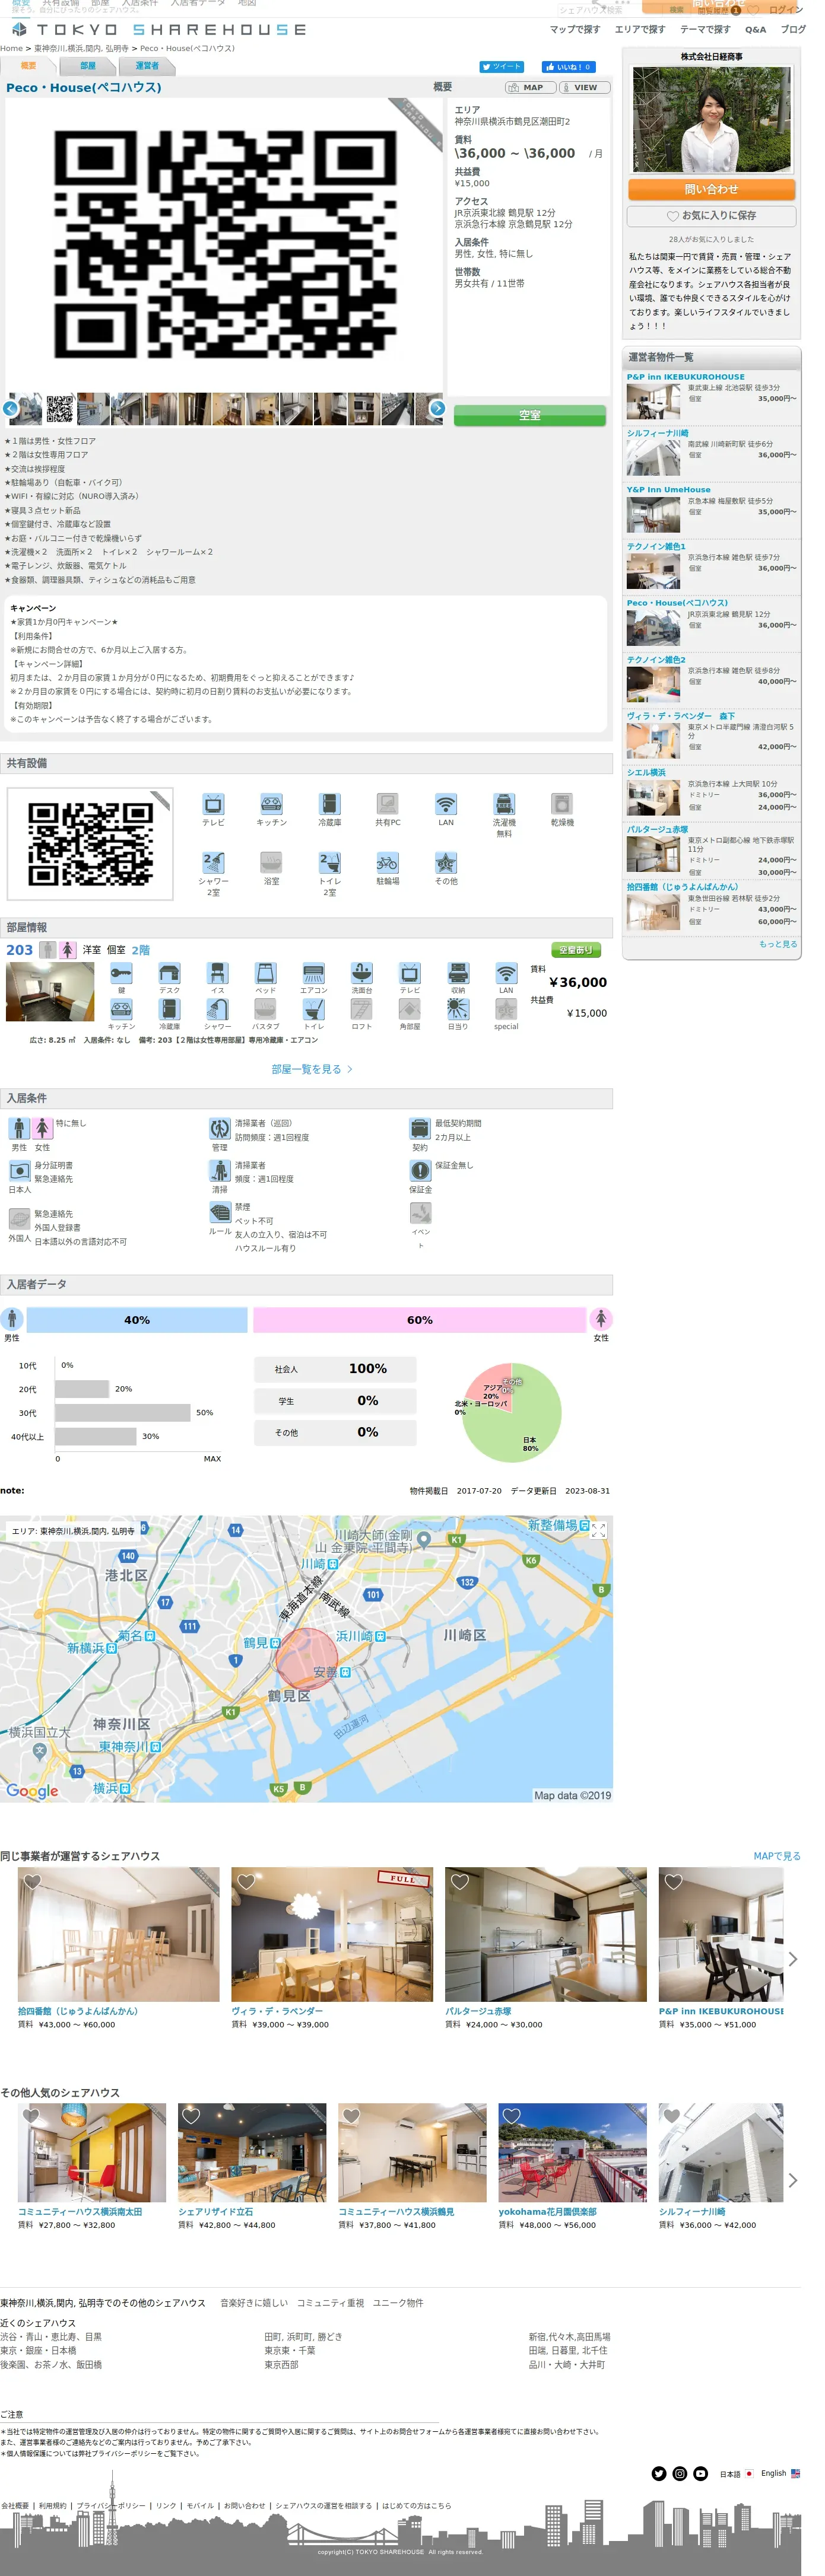Save to favorites with お気に入りに保存
Screen dimensions: 825x2576
point(712,216)
